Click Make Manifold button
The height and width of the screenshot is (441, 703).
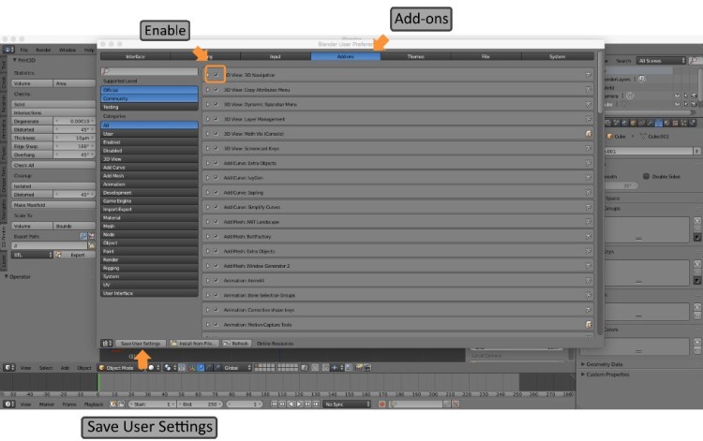point(53,205)
